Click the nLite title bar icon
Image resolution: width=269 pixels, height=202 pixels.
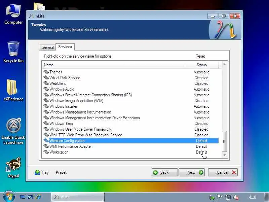click(x=31, y=16)
